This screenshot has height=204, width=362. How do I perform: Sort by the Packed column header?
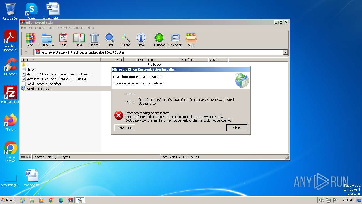click(135, 59)
